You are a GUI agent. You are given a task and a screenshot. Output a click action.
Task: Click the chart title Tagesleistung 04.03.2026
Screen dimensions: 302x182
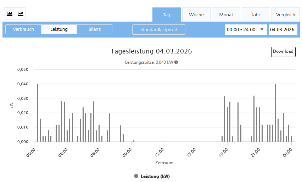tap(151, 51)
